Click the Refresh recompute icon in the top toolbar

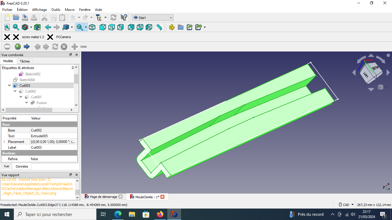click(x=113, y=17)
